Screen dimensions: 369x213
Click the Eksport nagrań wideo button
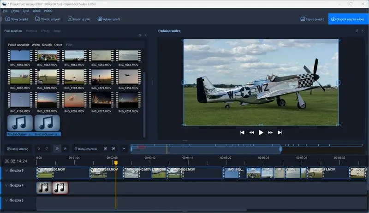pos(348,19)
